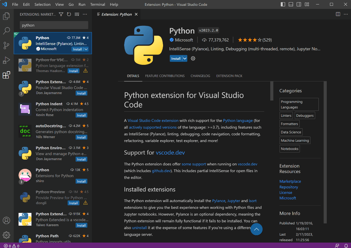The width and height of the screenshot is (351, 248).
Task: Install the Python Indent extension
Action: [x=81, y=115]
